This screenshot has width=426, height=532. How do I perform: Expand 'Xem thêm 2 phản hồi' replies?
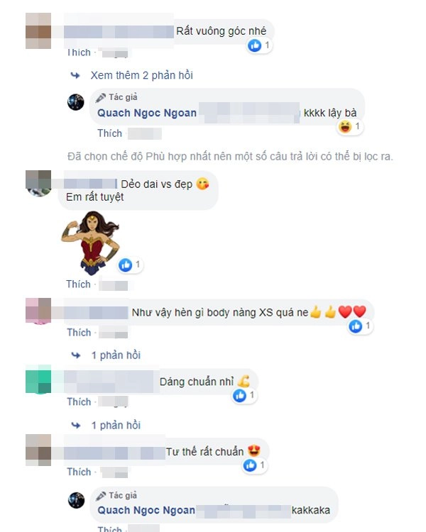click(x=142, y=75)
